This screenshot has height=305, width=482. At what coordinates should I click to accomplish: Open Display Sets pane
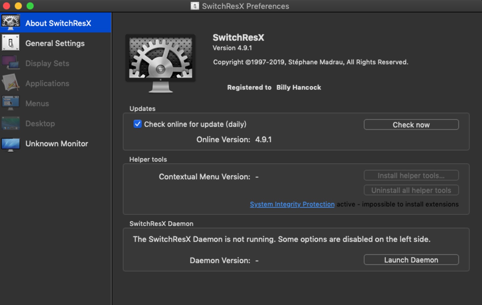[x=56, y=63]
